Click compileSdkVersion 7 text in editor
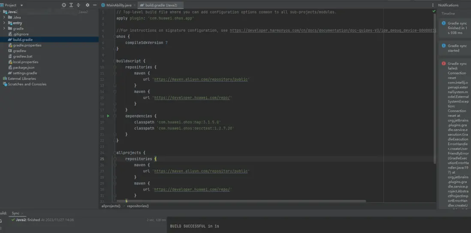 point(146,42)
